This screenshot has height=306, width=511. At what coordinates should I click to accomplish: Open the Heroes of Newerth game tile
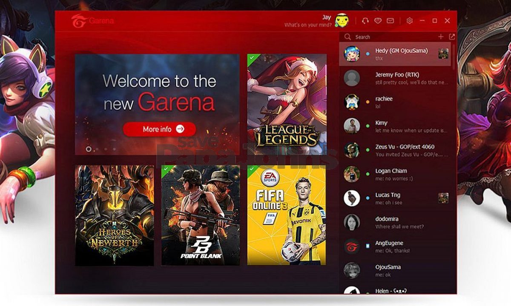click(x=115, y=215)
